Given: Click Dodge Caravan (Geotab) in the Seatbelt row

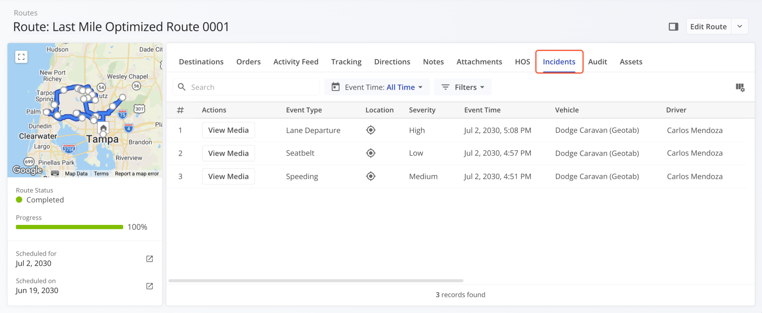Looking at the screenshot, I should (x=597, y=153).
